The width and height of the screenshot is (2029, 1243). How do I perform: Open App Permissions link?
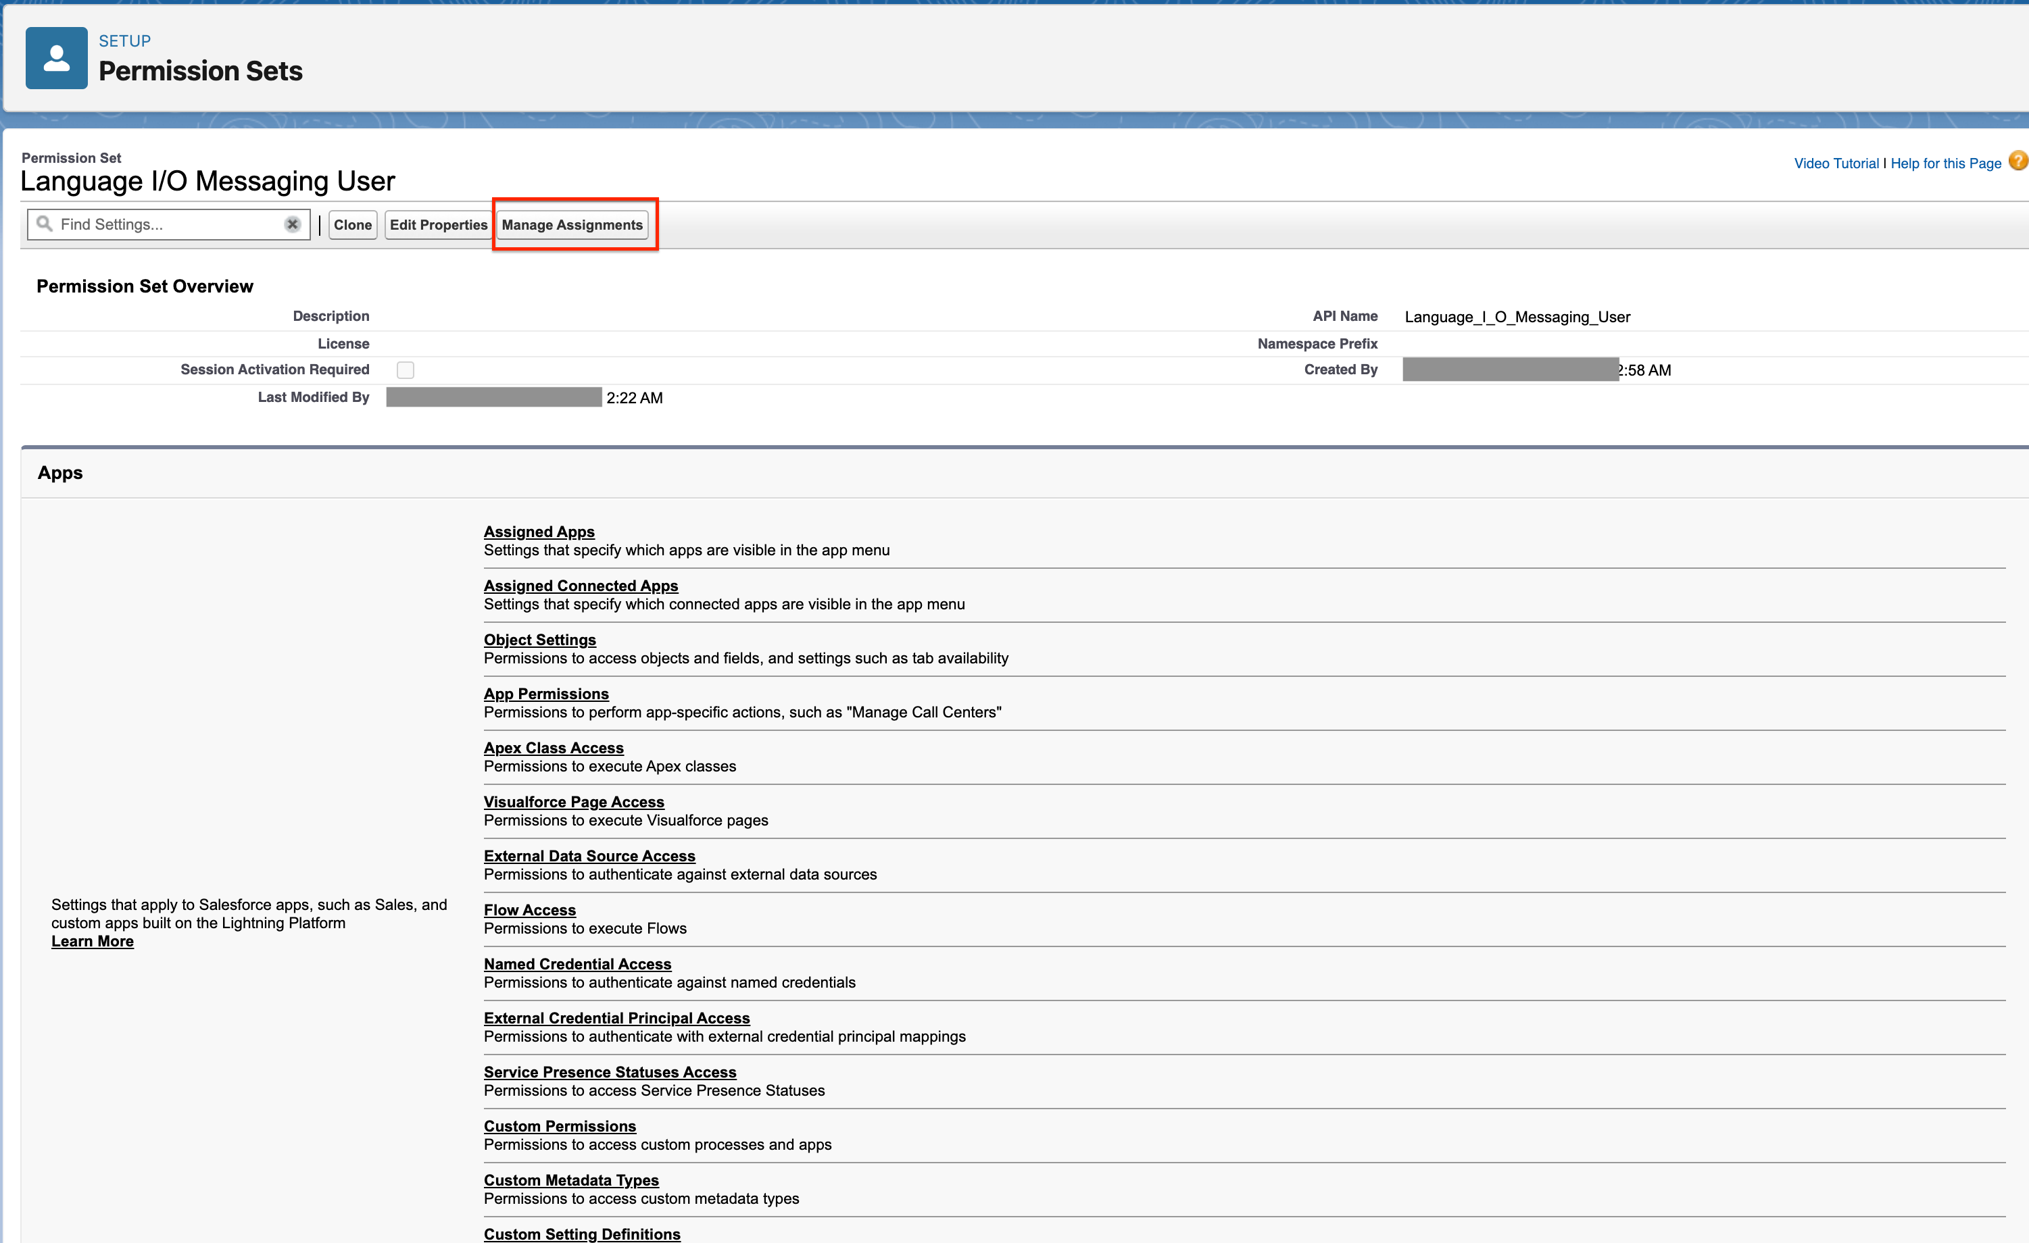click(547, 694)
